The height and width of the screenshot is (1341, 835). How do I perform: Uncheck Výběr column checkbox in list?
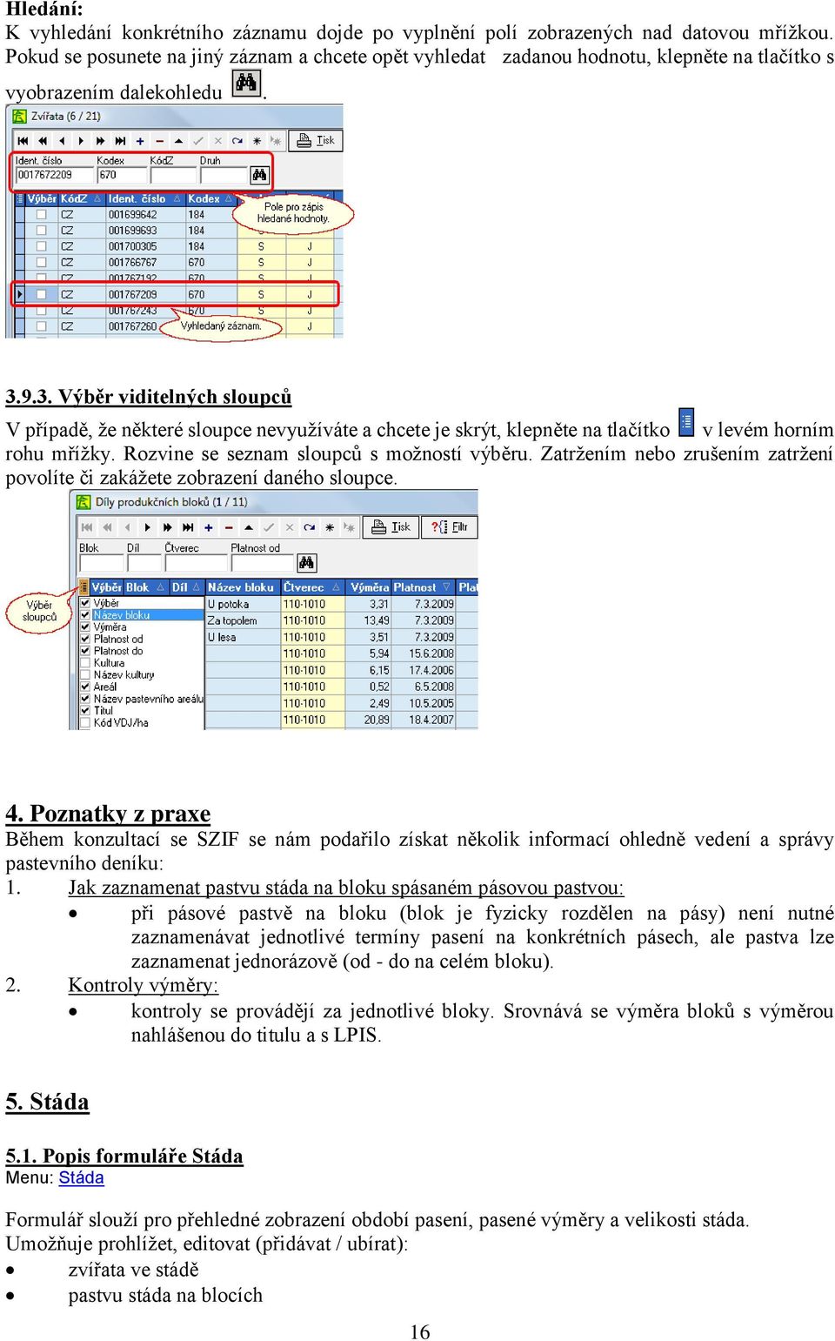pyautogui.click(x=85, y=602)
